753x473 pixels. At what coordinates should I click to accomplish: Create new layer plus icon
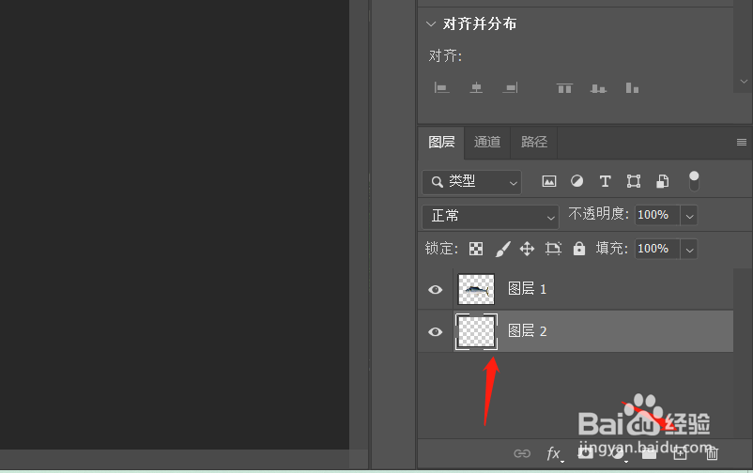pos(680,454)
